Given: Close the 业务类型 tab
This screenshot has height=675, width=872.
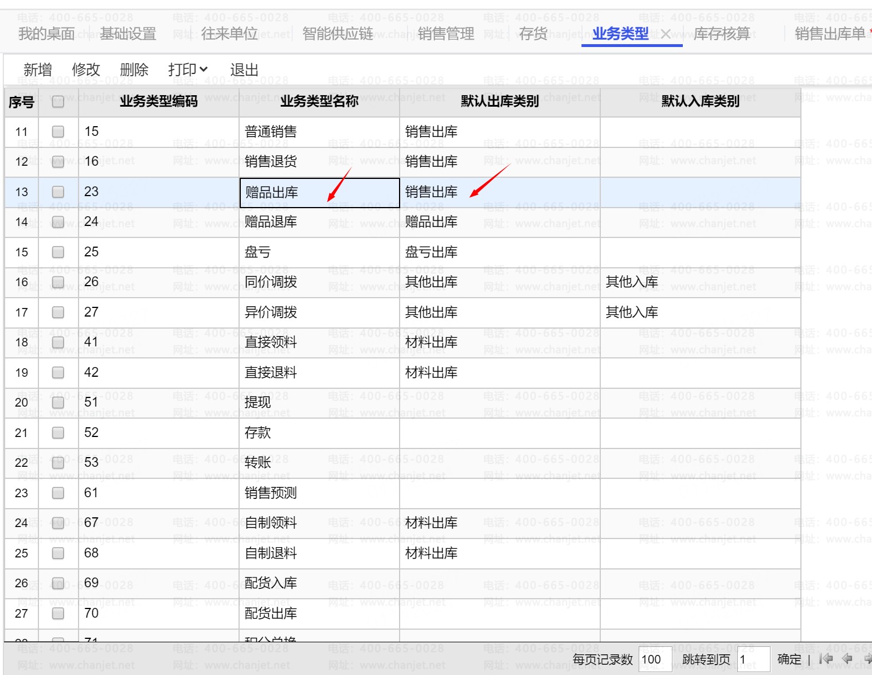Looking at the screenshot, I should coord(666,34).
